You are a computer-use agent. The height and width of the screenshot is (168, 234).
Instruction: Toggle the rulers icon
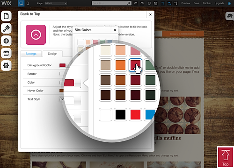176,3
